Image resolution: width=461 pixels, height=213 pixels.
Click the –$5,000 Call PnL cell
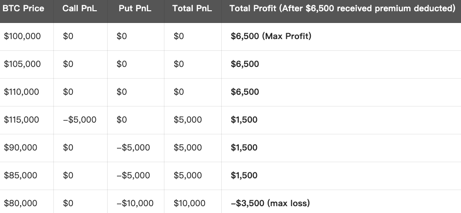click(80, 120)
